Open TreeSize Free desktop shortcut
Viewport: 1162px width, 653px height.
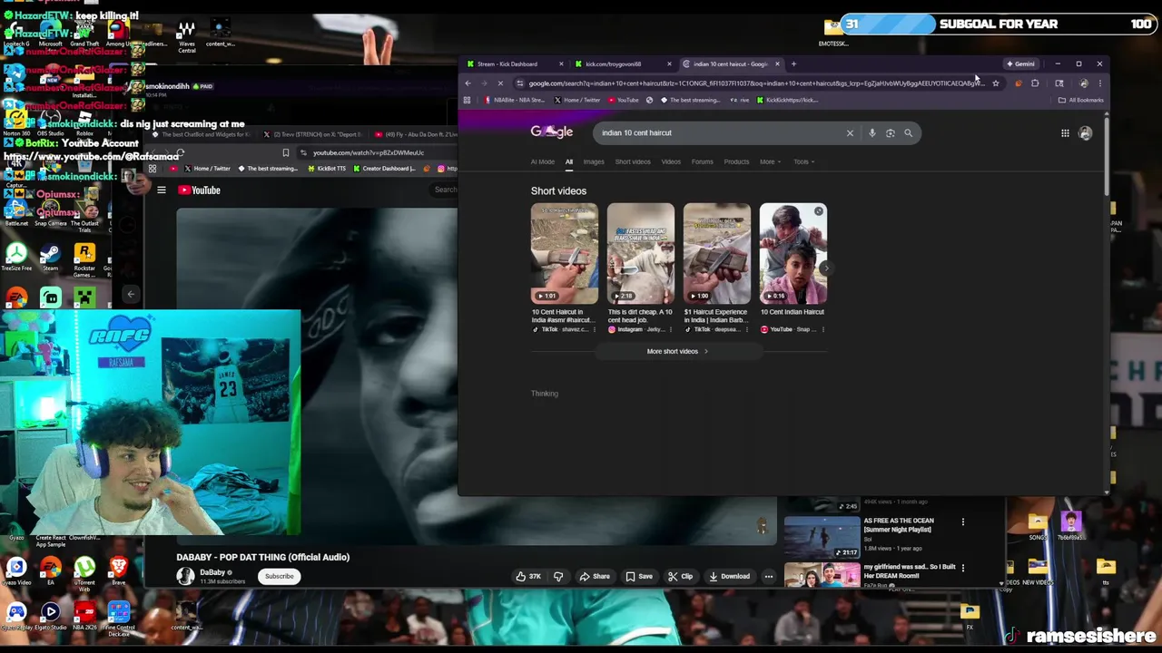point(16,257)
